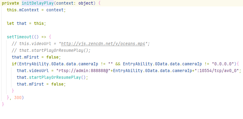Place cursor on initDelayPlay method name
The height and width of the screenshot is (119, 243).
click(38, 3)
